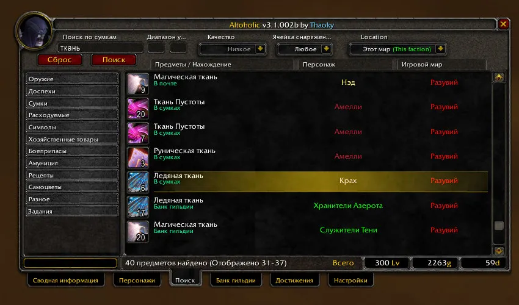Click the Сброс button
Viewport: 519px width, 305px height.
point(60,60)
